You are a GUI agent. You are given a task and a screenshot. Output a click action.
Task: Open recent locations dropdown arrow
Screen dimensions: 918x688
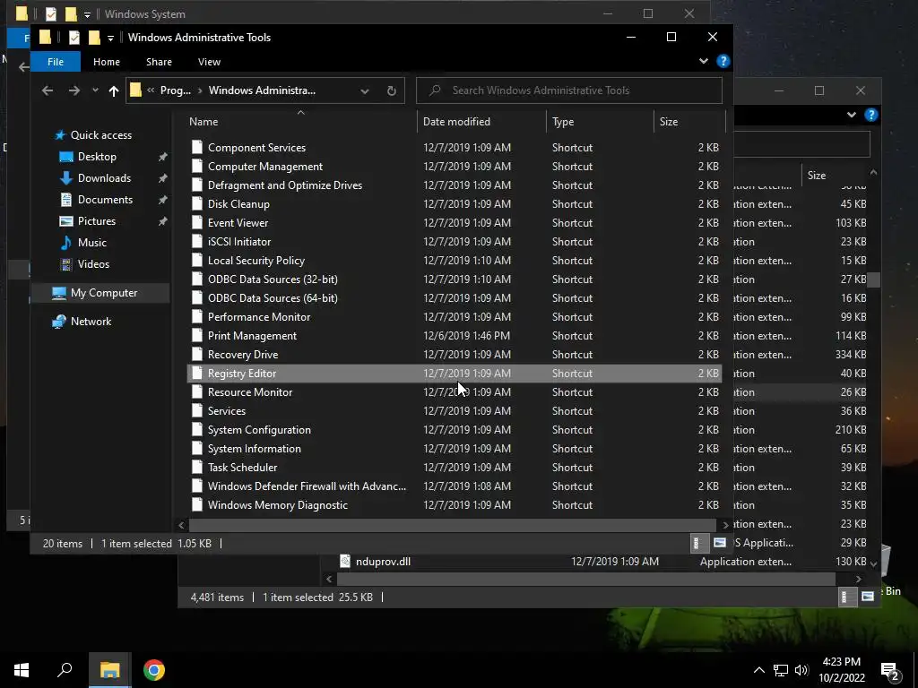click(95, 90)
